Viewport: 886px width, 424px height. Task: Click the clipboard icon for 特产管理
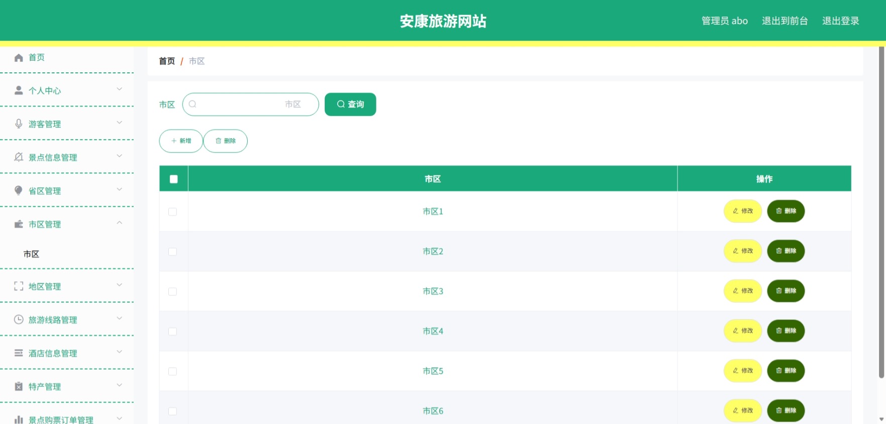tap(19, 386)
